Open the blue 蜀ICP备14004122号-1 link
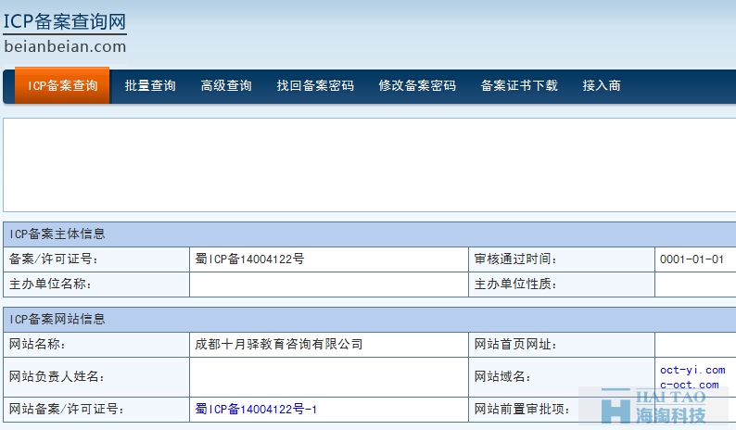736x430 pixels. pos(256,410)
